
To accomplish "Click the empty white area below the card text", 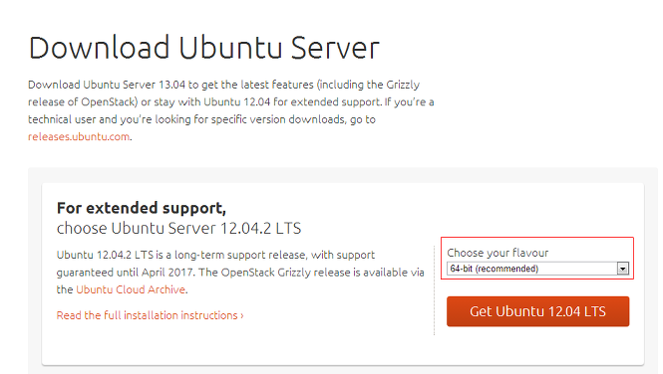I will pos(237,343).
